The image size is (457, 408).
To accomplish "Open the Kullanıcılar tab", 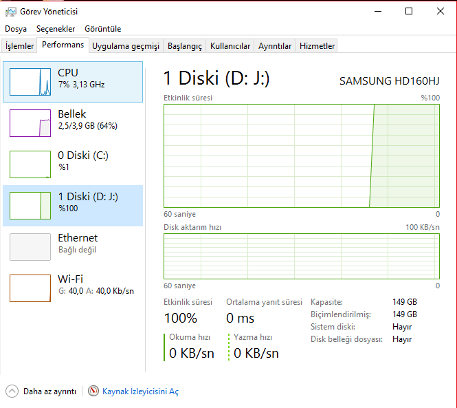I will tap(230, 46).
